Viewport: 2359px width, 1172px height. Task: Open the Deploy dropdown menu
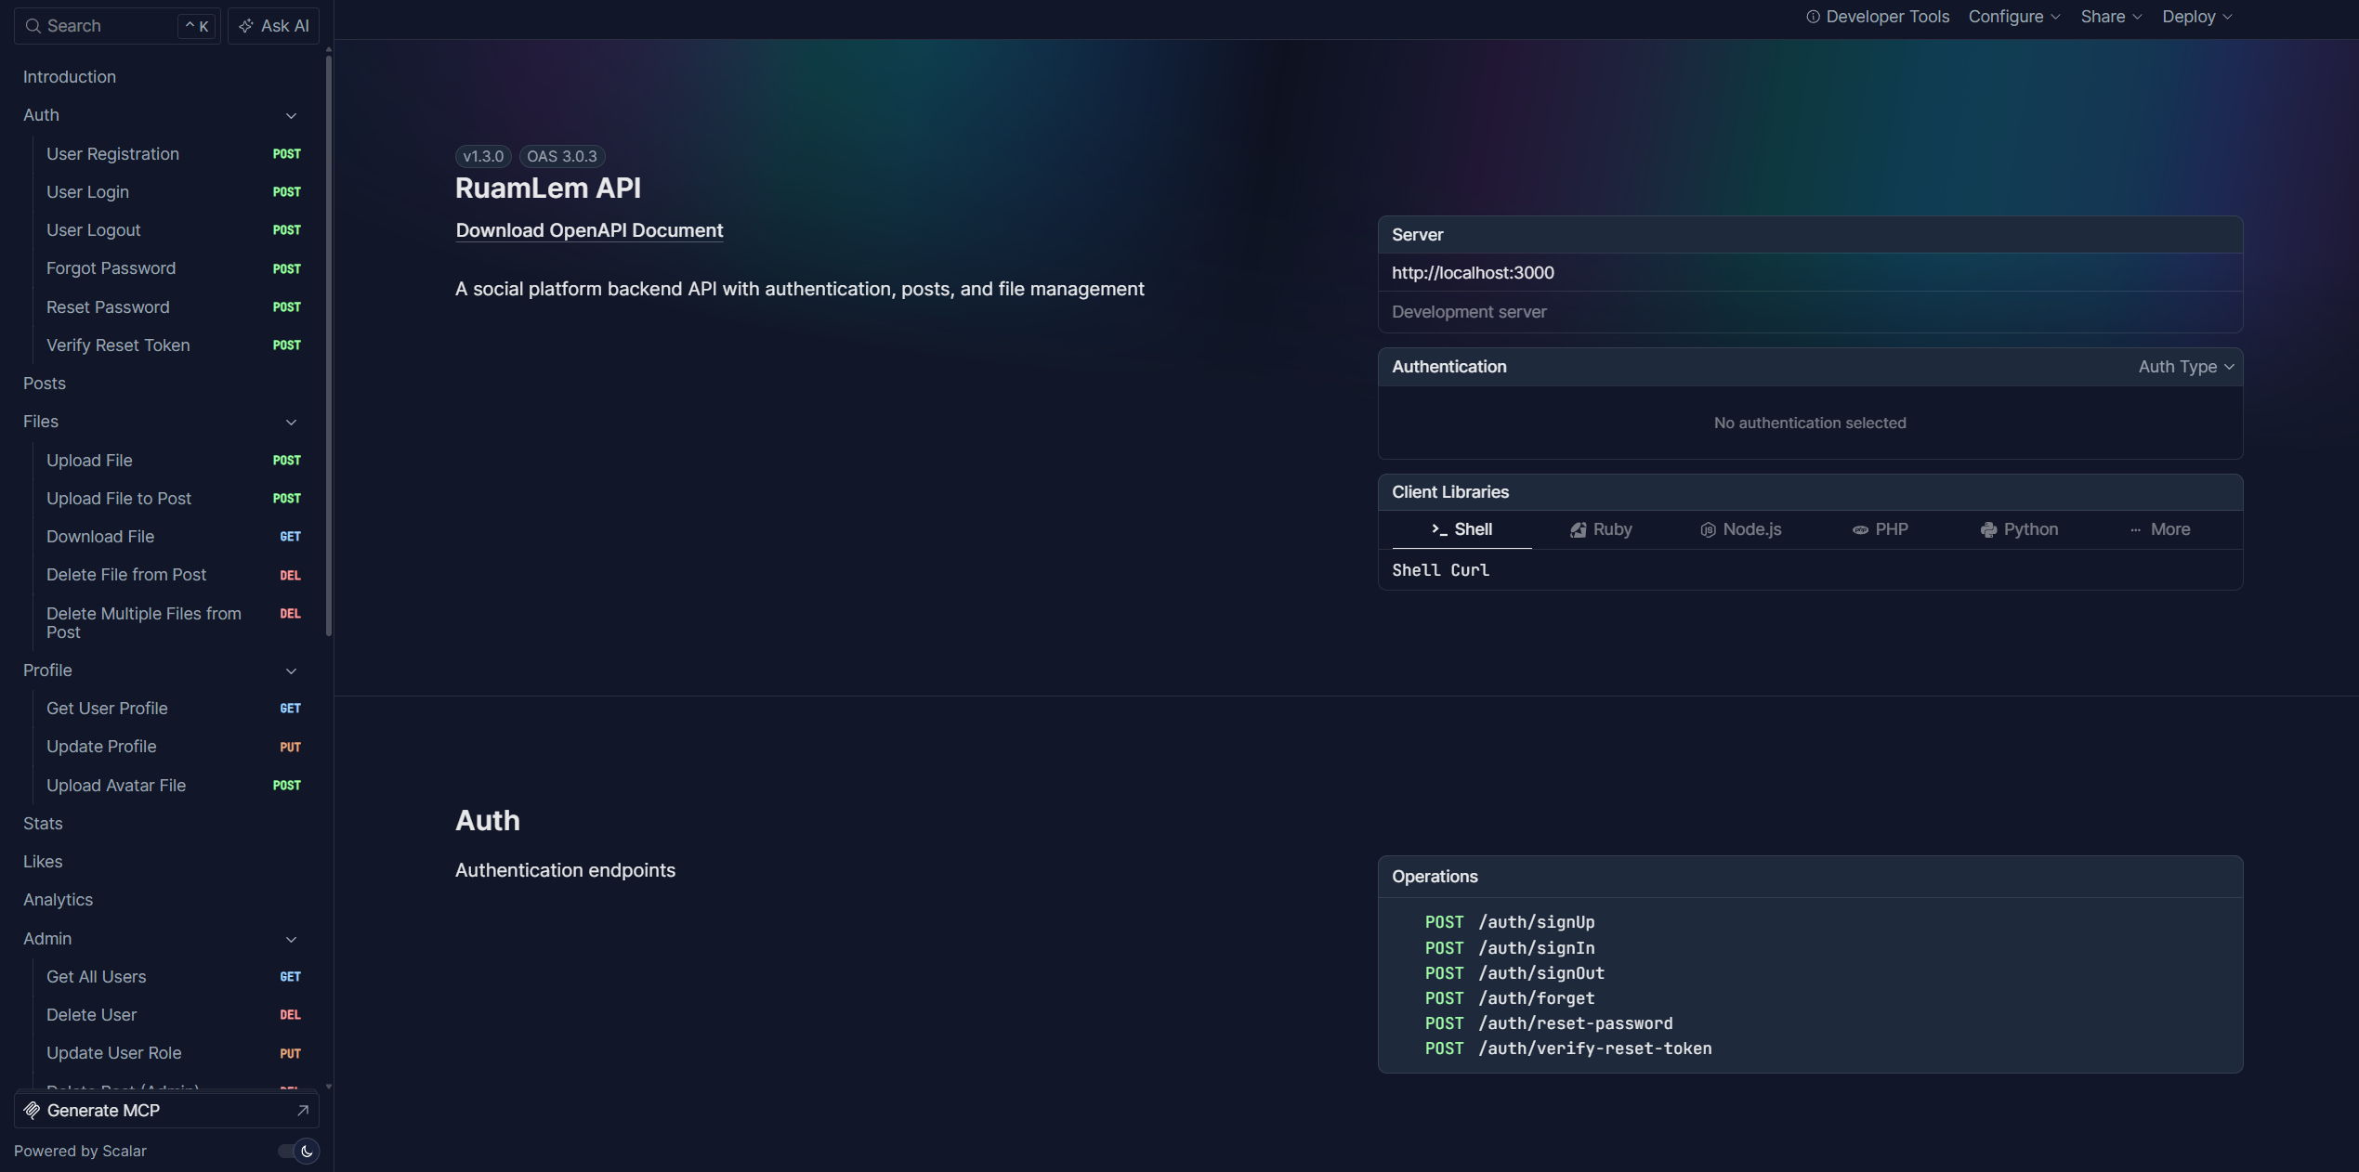[x=2196, y=17]
